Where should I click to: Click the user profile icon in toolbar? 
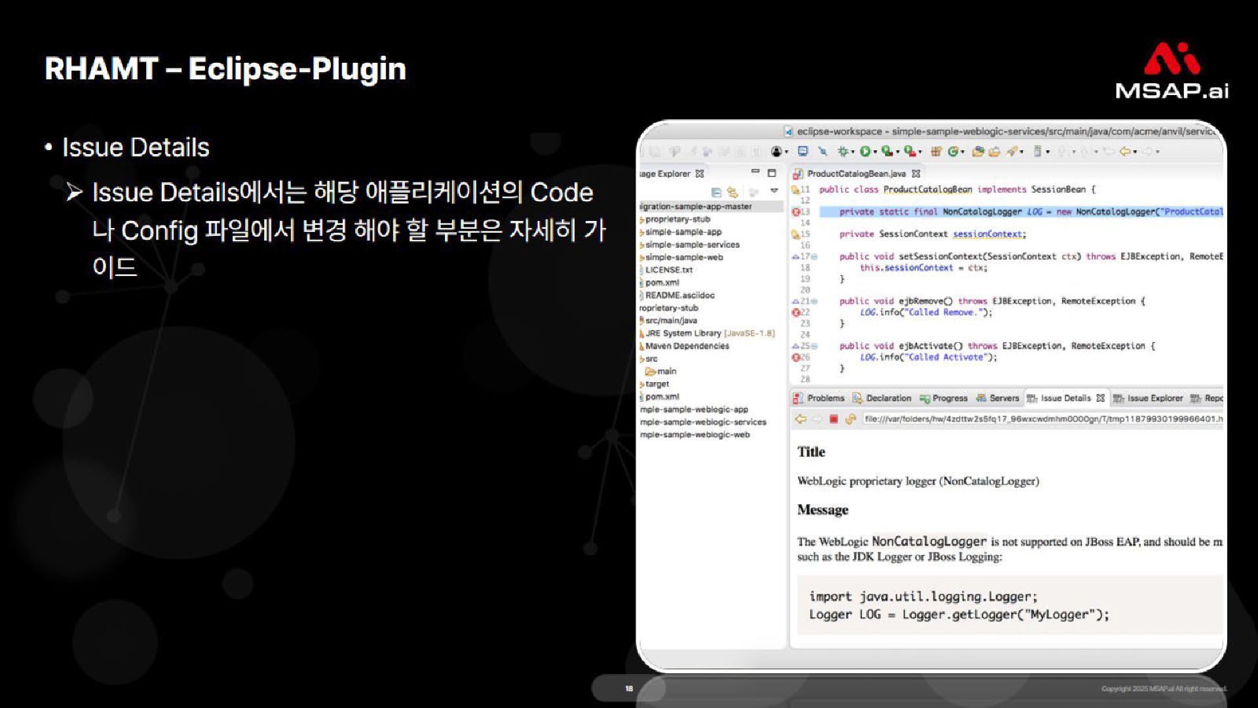tap(776, 151)
